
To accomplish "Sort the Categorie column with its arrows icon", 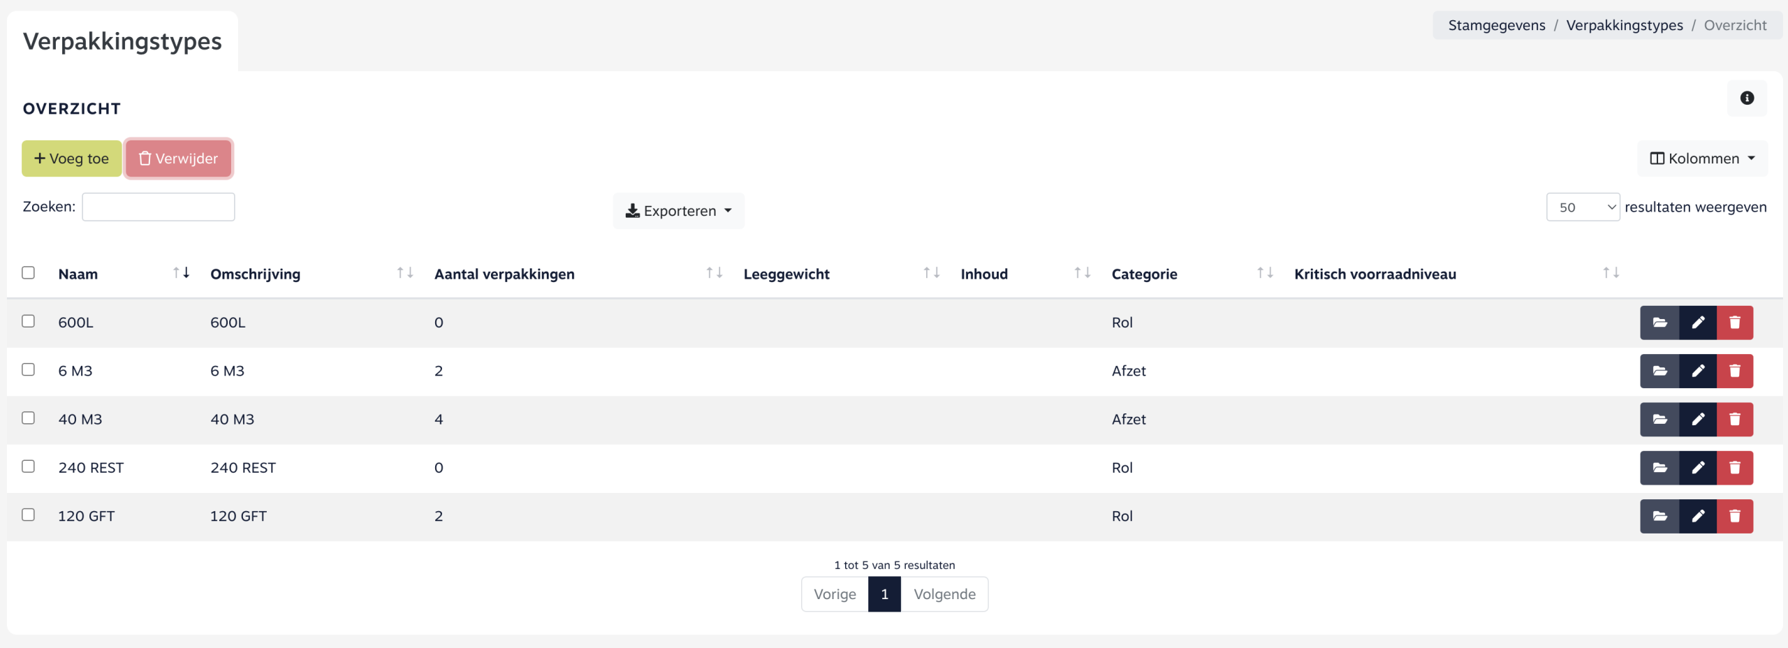I will point(1265,273).
